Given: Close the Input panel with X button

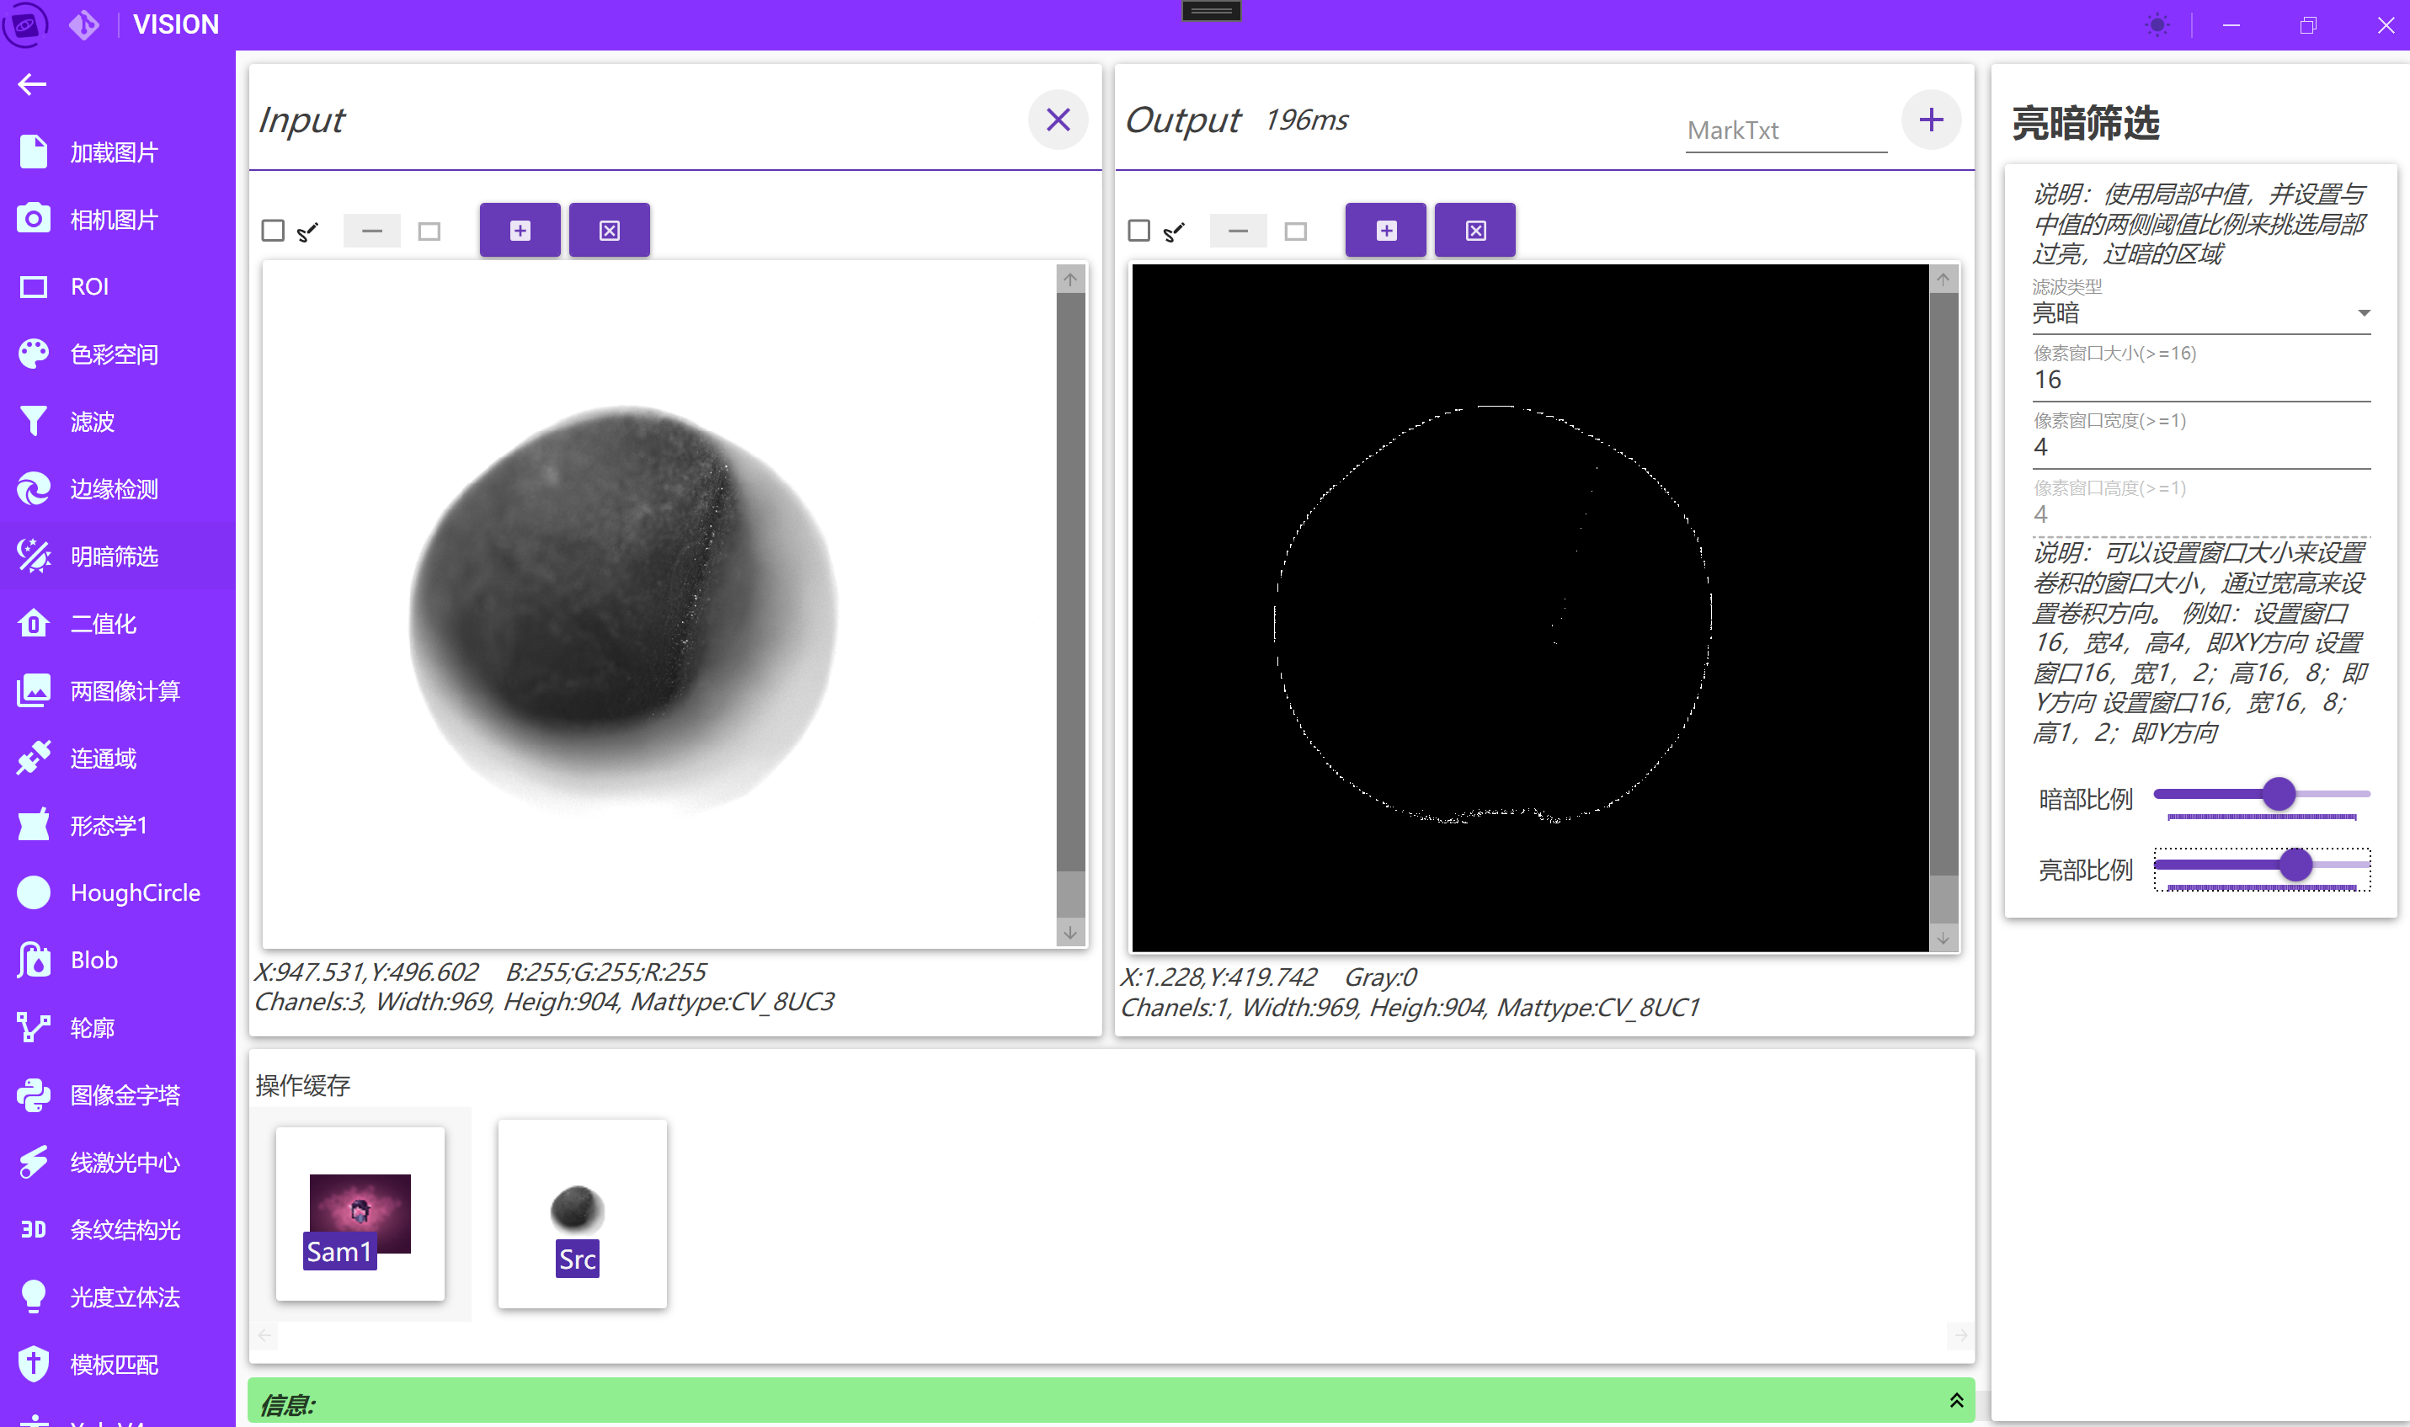Looking at the screenshot, I should click(1057, 120).
